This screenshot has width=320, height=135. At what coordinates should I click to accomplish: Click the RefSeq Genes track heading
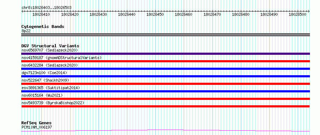pos(37,123)
